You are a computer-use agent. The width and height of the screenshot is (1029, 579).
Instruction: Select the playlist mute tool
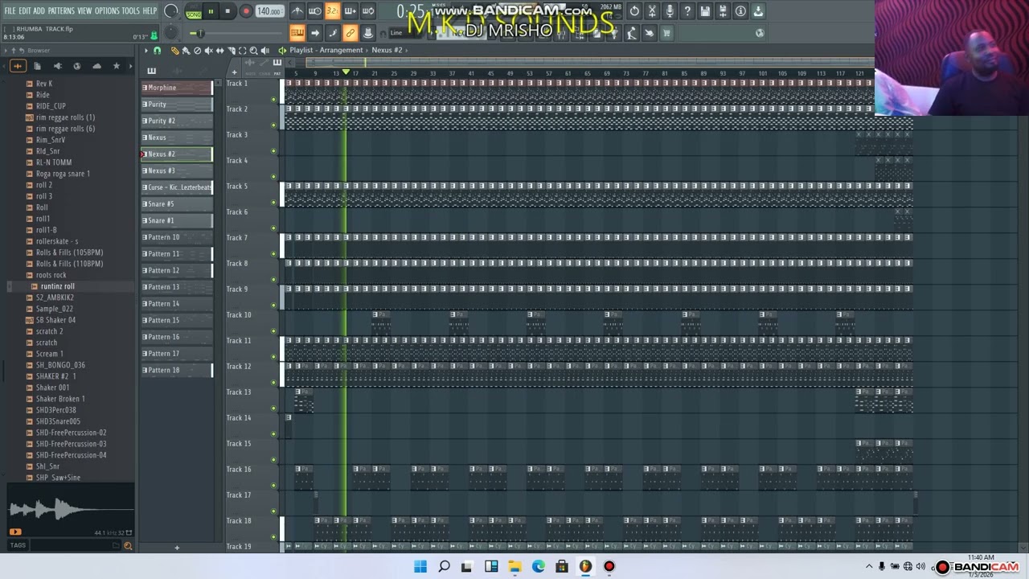click(x=208, y=51)
